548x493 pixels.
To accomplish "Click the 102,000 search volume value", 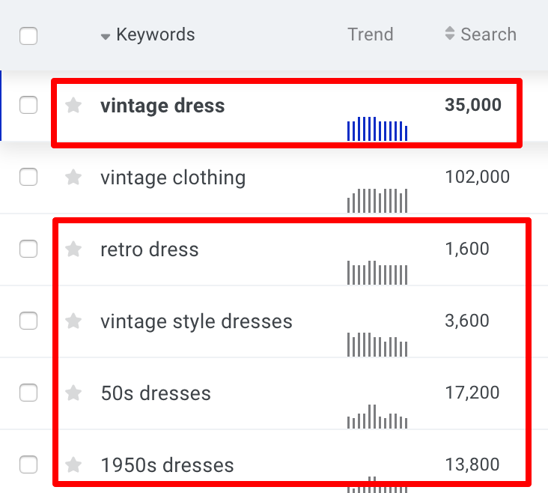I will [478, 177].
